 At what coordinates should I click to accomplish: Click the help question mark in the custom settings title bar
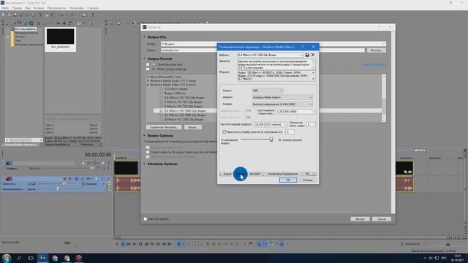(302, 47)
